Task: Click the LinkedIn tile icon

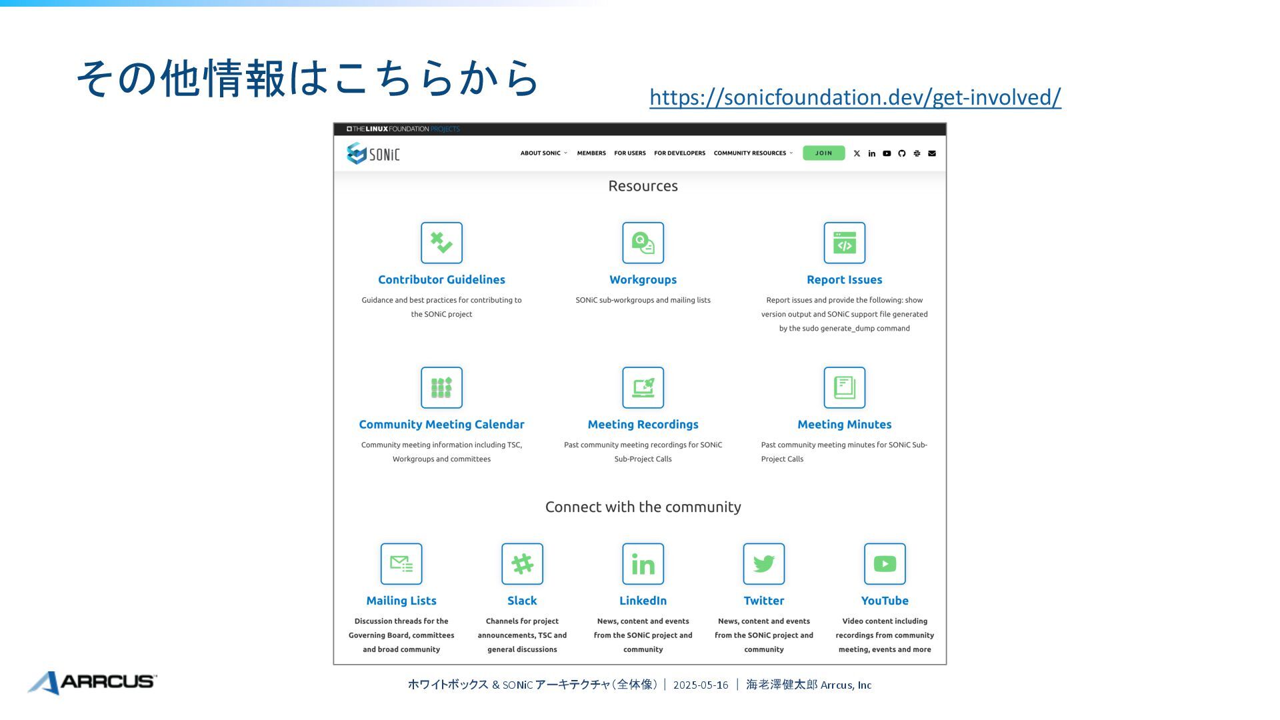Action: (x=643, y=564)
